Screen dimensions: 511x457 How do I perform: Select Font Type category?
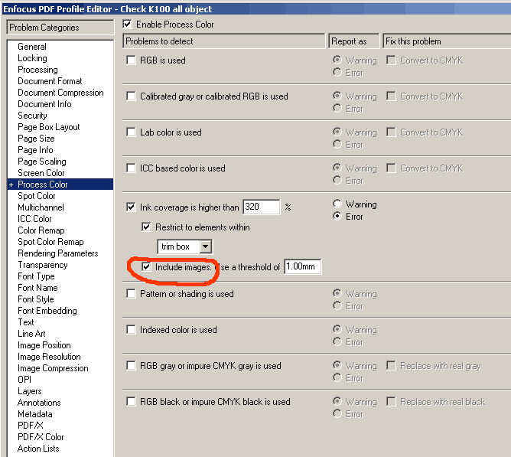coord(36,276)
